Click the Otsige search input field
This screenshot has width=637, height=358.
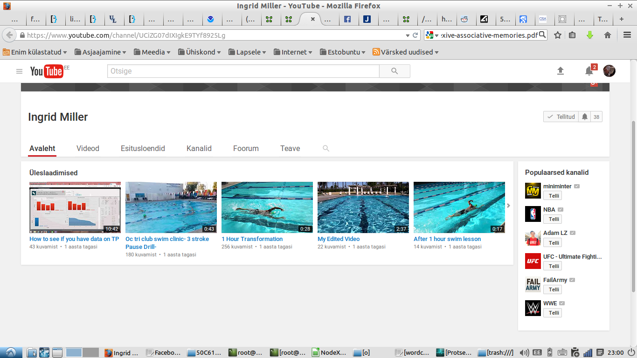[243, 71]
